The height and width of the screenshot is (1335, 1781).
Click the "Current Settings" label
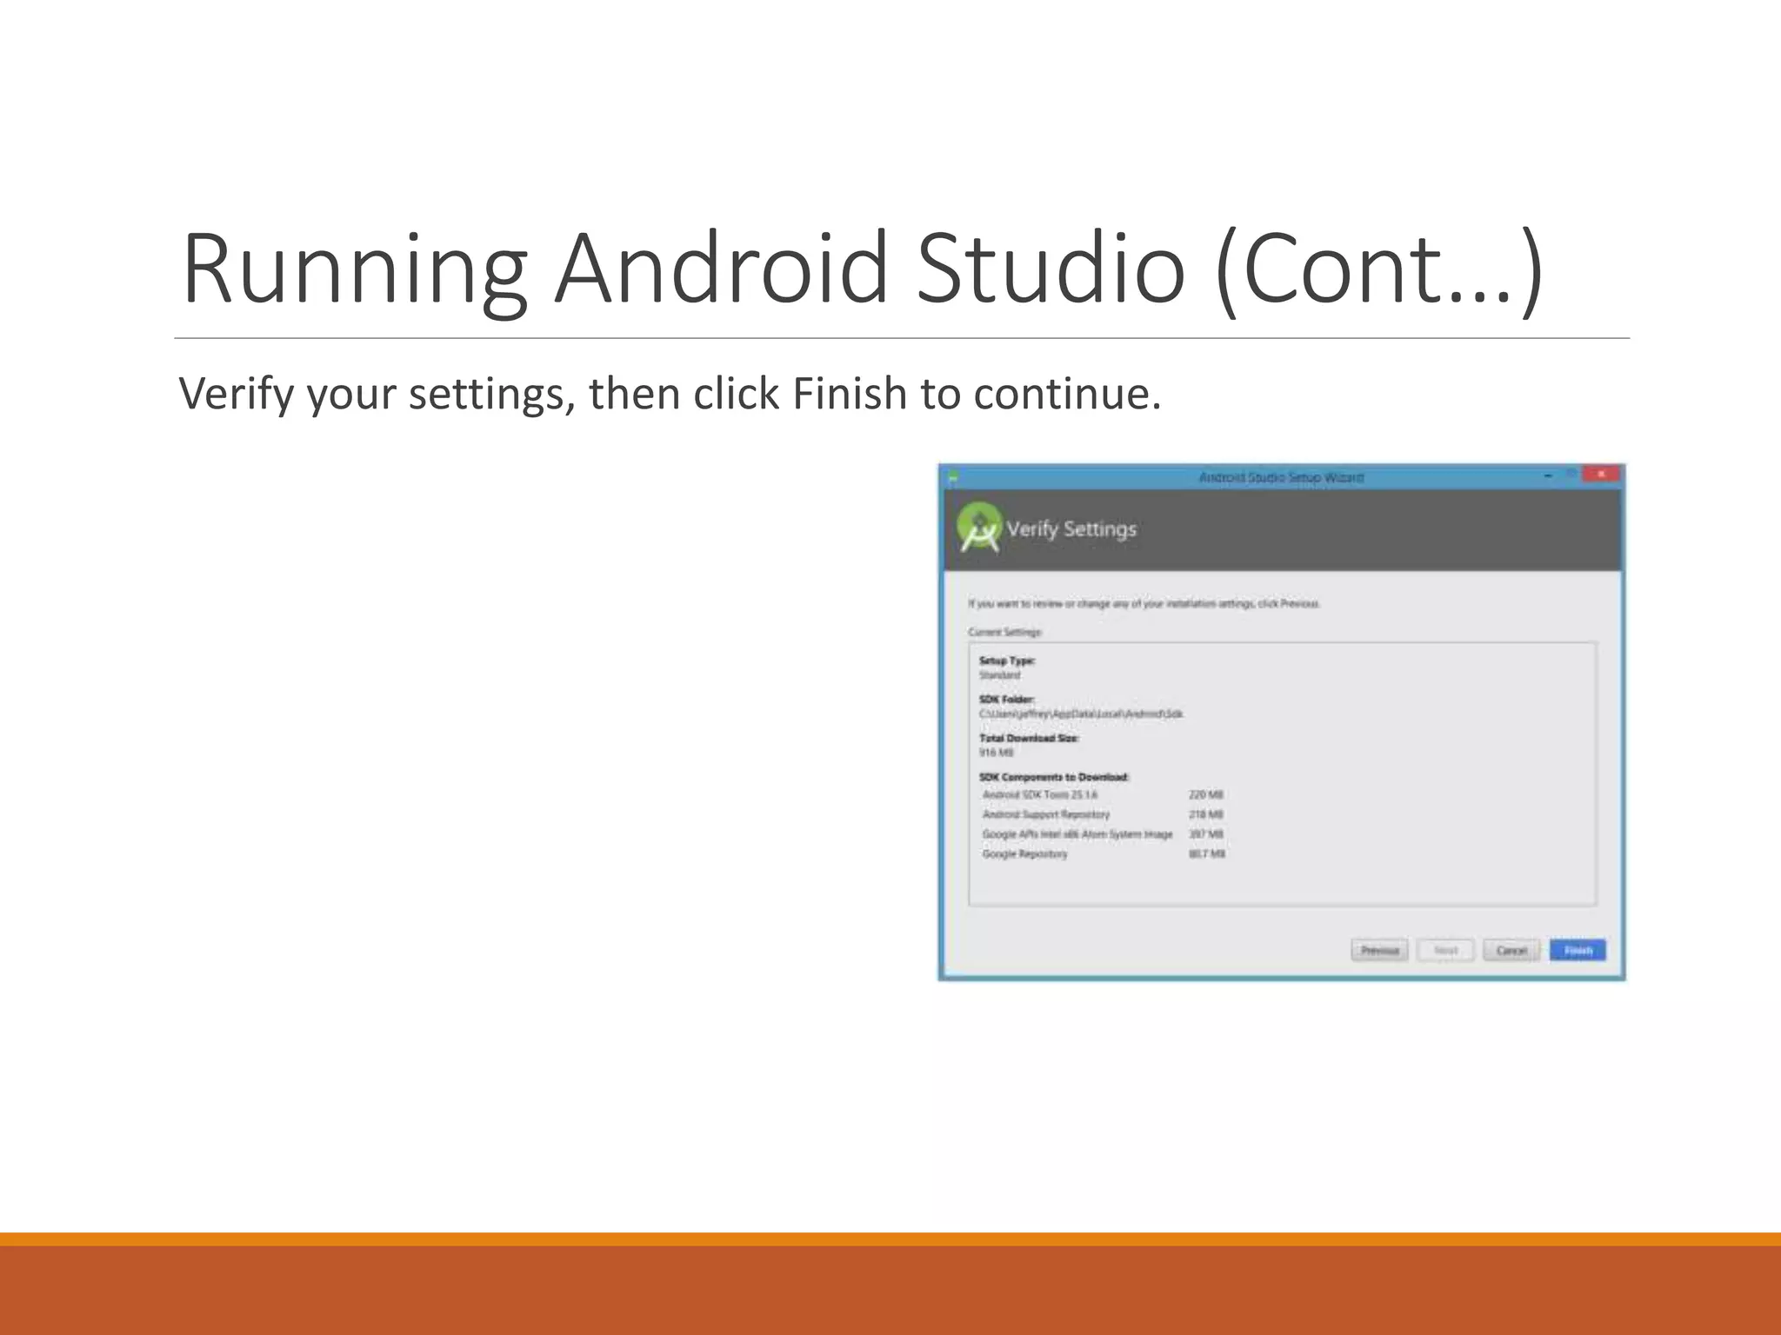1004,632
